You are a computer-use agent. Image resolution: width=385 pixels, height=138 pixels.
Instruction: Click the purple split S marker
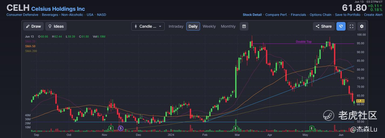(x=121, y=128)
